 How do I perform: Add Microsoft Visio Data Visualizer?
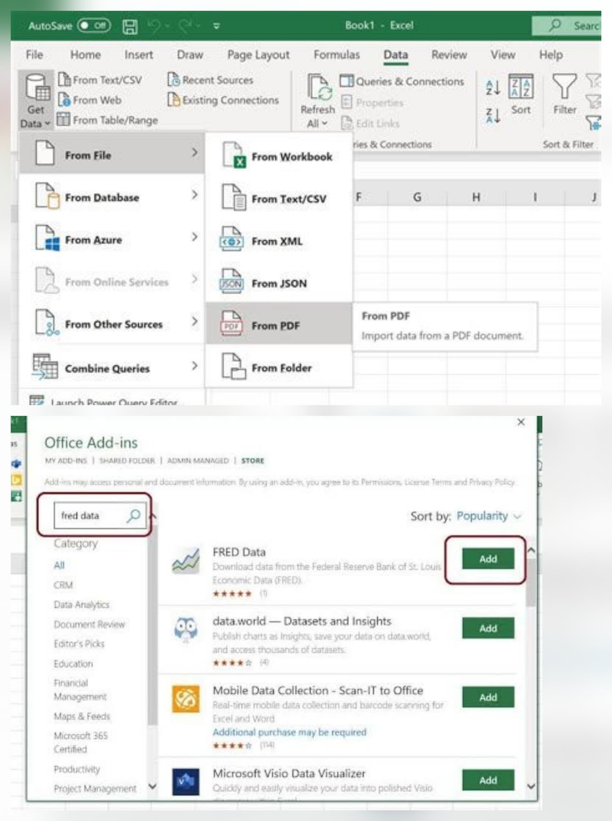point(488,780)
